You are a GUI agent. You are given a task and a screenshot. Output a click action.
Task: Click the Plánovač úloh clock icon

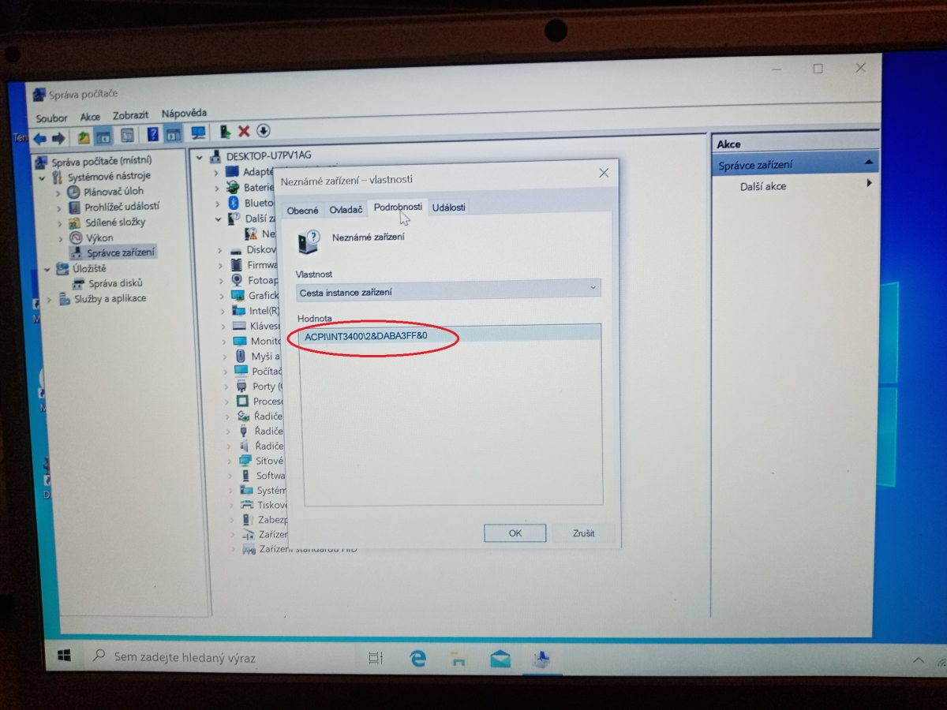click(73, 192)
